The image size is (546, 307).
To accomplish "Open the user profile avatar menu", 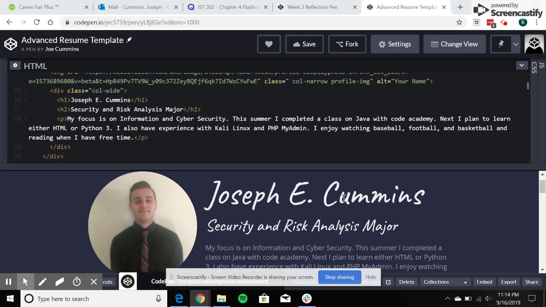I will pos(534,44).
